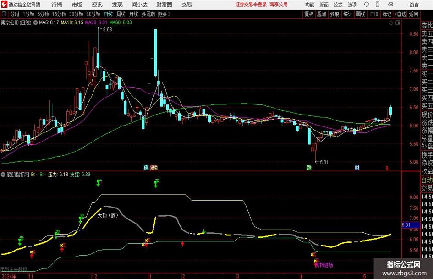This screenshot has width=433, height=279.
Task: Toggle 复权 price adjustment
Action: (x=309, y=14)
